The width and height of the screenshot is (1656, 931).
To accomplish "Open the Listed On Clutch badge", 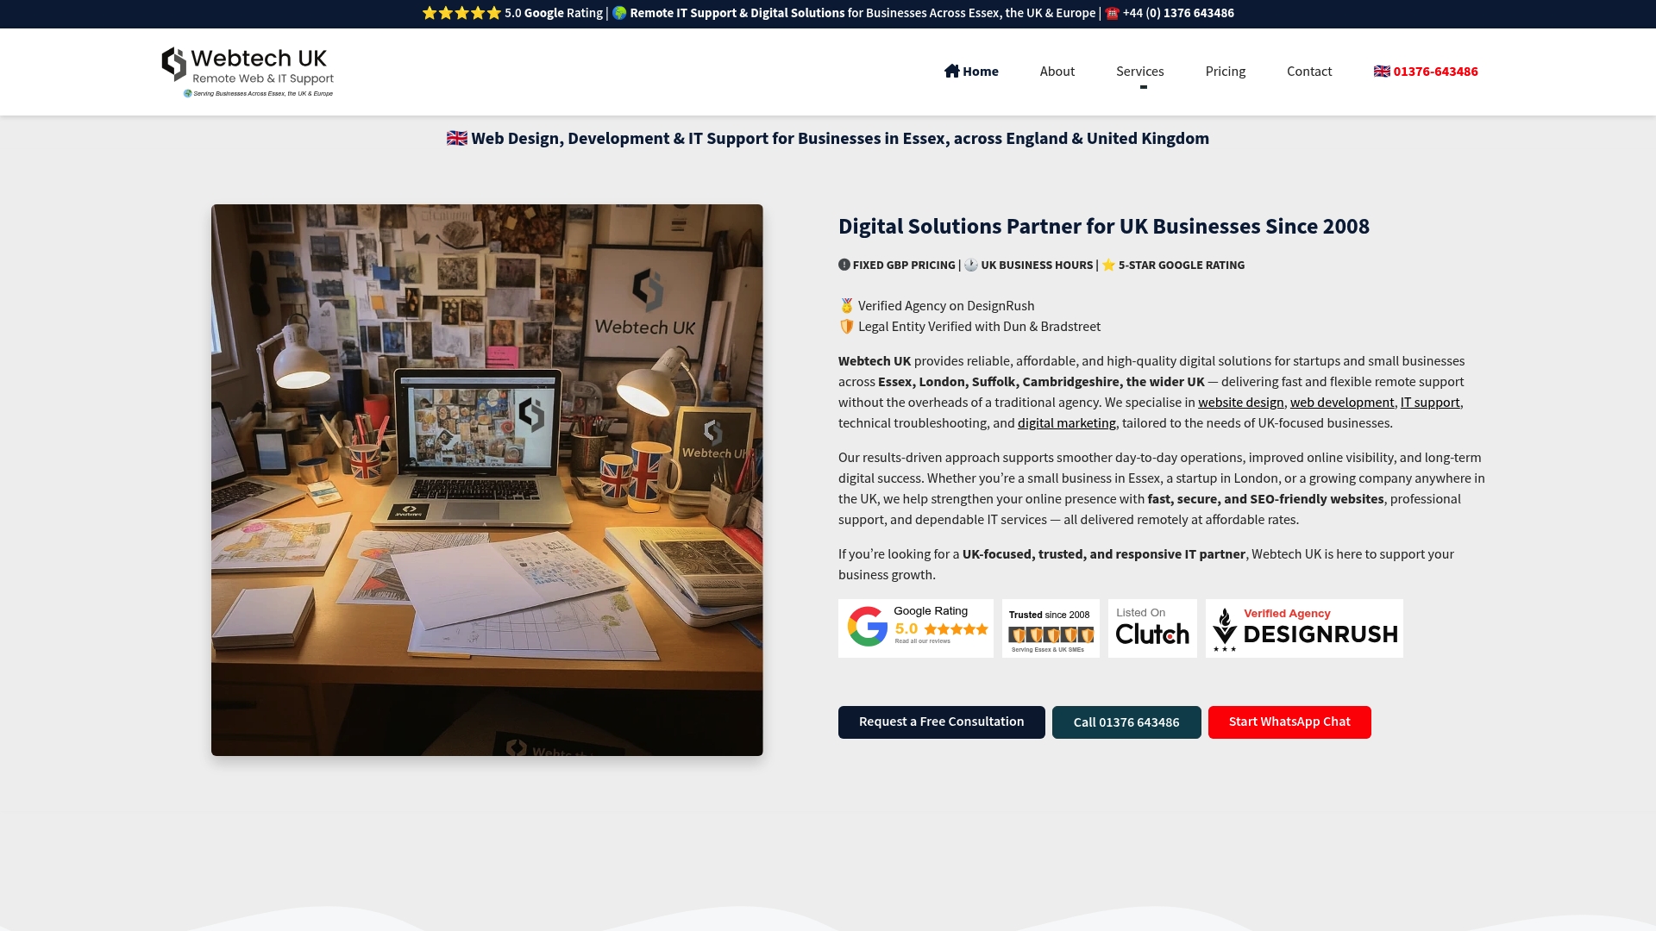I will (x=1152, y=628).
